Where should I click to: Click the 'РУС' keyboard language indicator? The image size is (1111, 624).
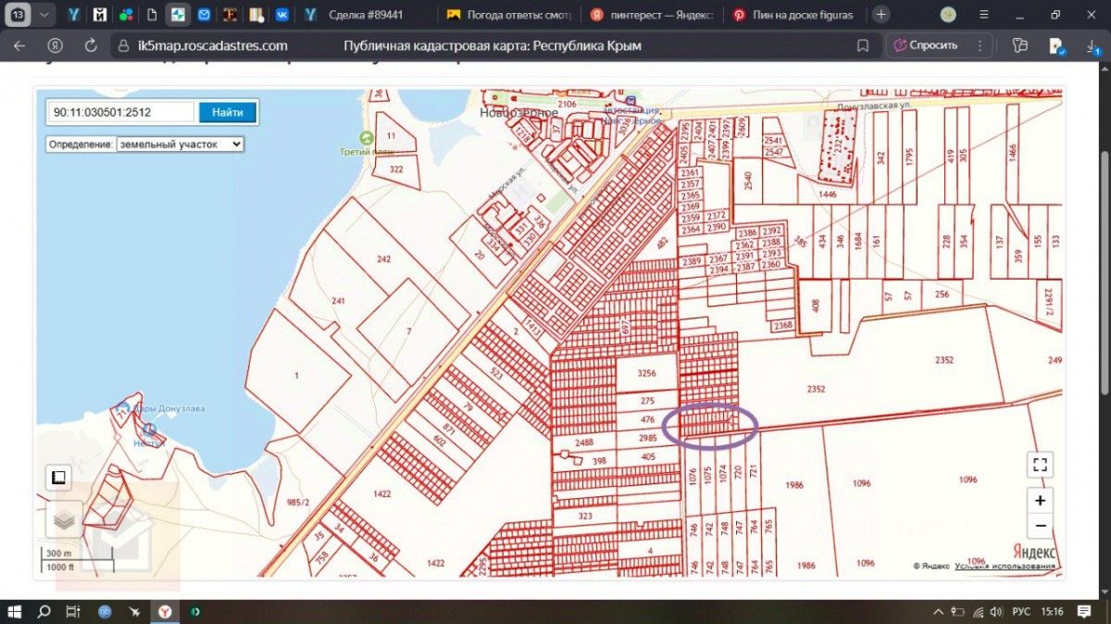coord(1020,612)
